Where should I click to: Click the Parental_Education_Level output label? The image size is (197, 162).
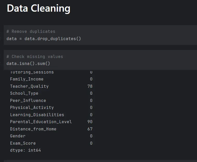click(41, 122)
